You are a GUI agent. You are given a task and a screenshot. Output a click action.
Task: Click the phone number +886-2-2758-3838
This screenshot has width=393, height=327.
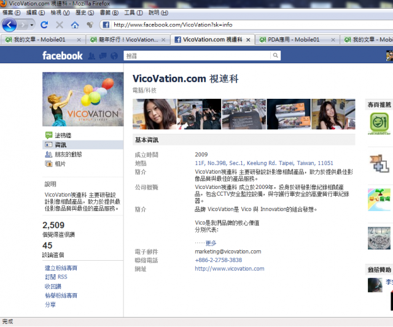(219, 260)
